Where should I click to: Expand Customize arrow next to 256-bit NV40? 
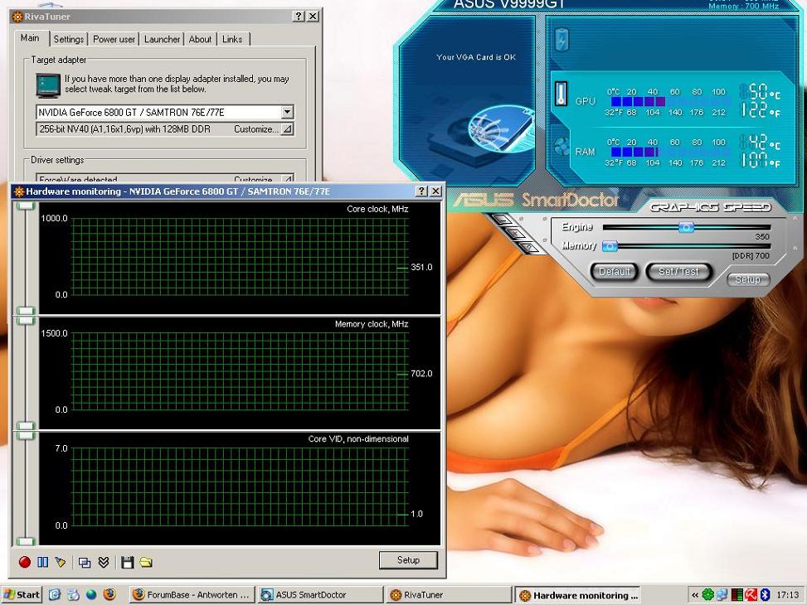287,128
